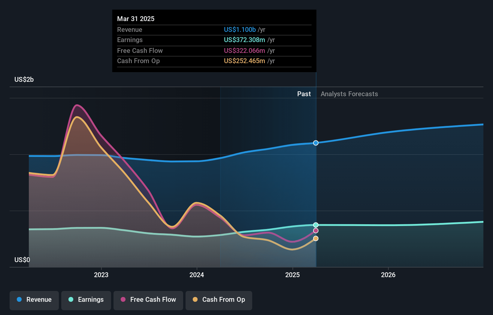Click the US$1.100b revenue value in tooltip
This screenshot has width=493, height=315.
tap(240, 29)
